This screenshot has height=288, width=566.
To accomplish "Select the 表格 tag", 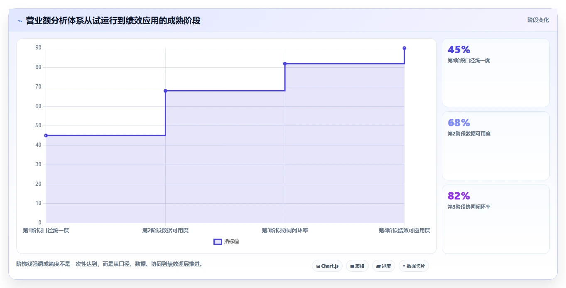I will [x=357, y=266].
